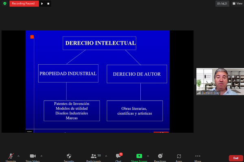Stop the recording
Viewport: 244px width, 162px height.
(x=48, y=4)
